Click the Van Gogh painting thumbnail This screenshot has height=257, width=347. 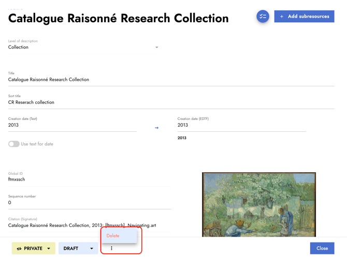259,205
